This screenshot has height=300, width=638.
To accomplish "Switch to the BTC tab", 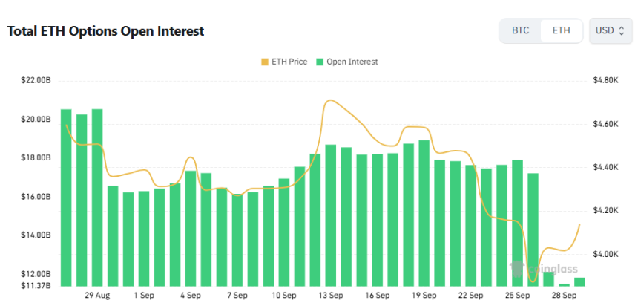I will pyautogui.click(x=520, y=30).
